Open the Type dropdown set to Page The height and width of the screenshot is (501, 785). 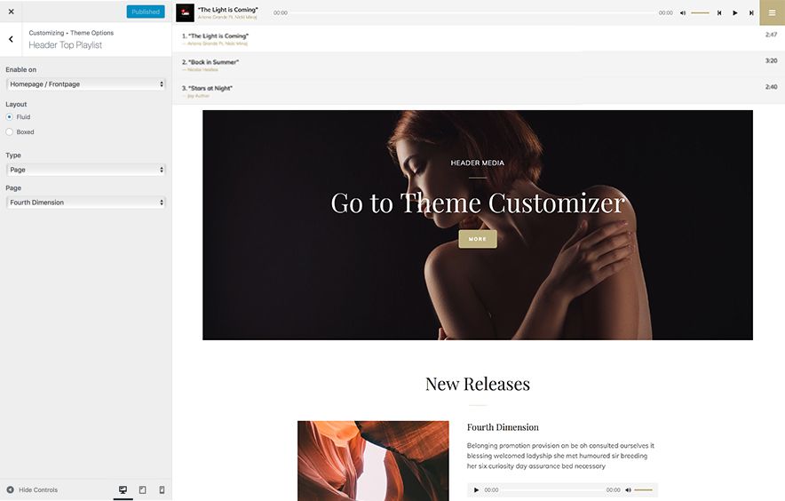(85, 170)
